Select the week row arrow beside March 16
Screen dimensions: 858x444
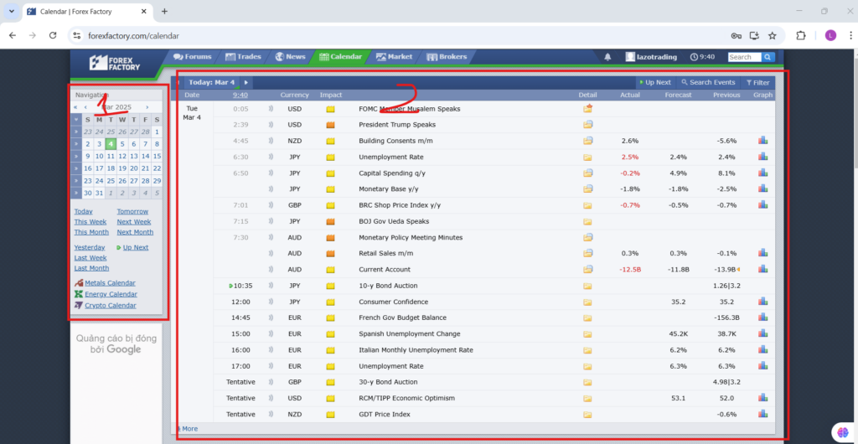point(76,168)
